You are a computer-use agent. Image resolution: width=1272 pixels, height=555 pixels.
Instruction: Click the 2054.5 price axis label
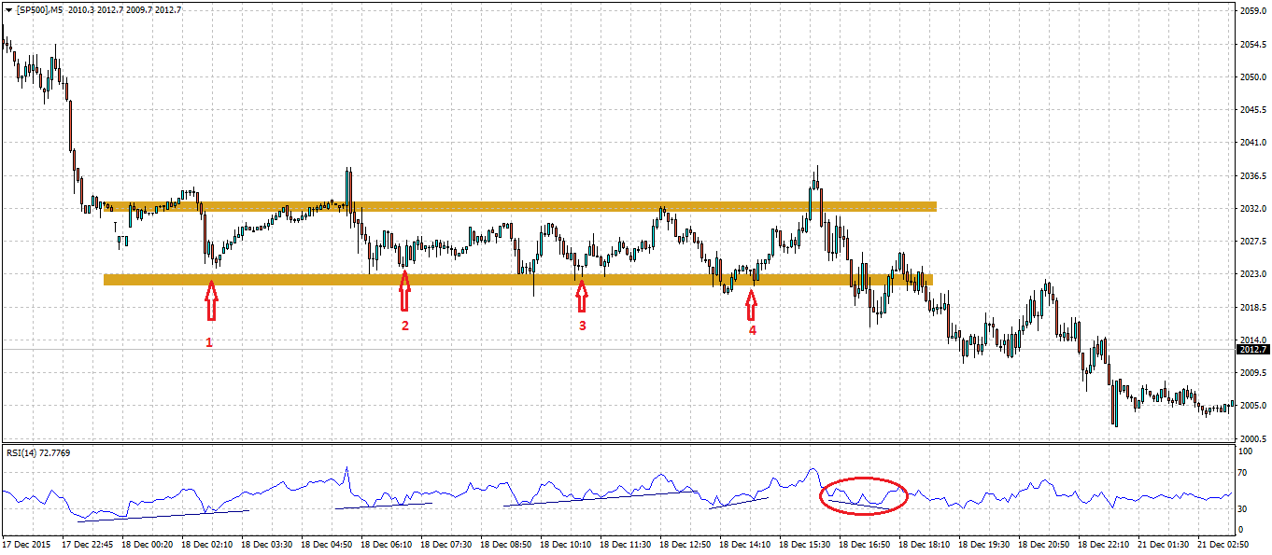[x=1251, y=44]
